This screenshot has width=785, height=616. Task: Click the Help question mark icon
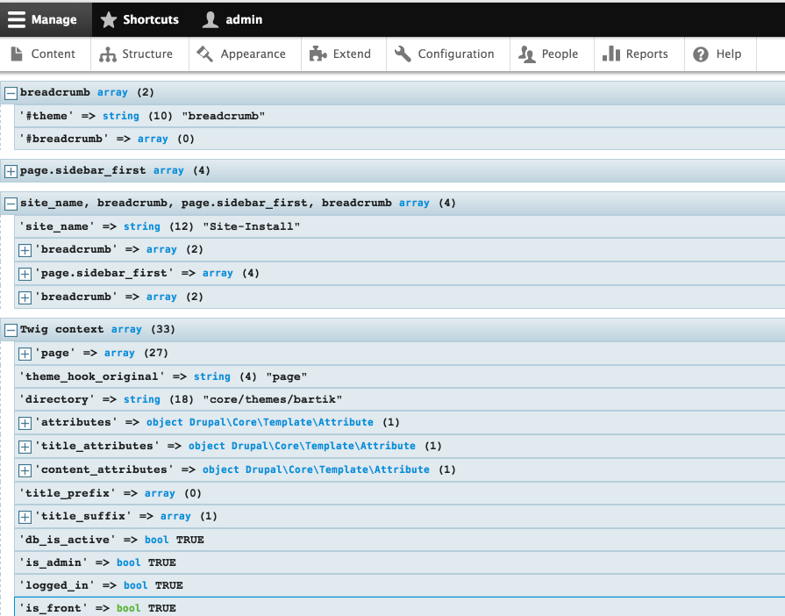pos(701,54)
